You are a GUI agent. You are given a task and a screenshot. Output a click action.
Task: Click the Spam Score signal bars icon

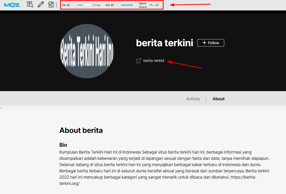tap(156, 5)
